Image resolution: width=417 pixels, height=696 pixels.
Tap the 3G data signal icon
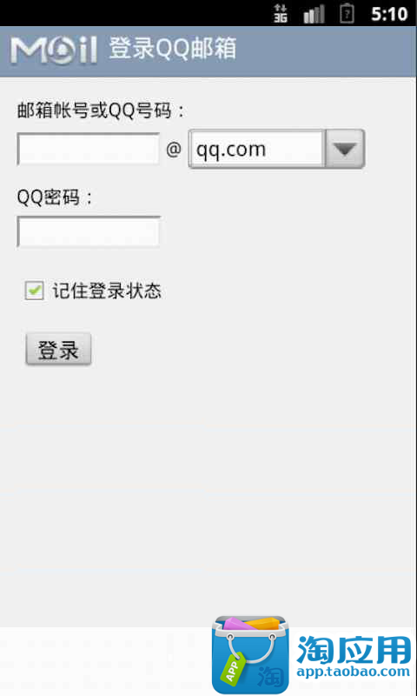pos(280,13)
